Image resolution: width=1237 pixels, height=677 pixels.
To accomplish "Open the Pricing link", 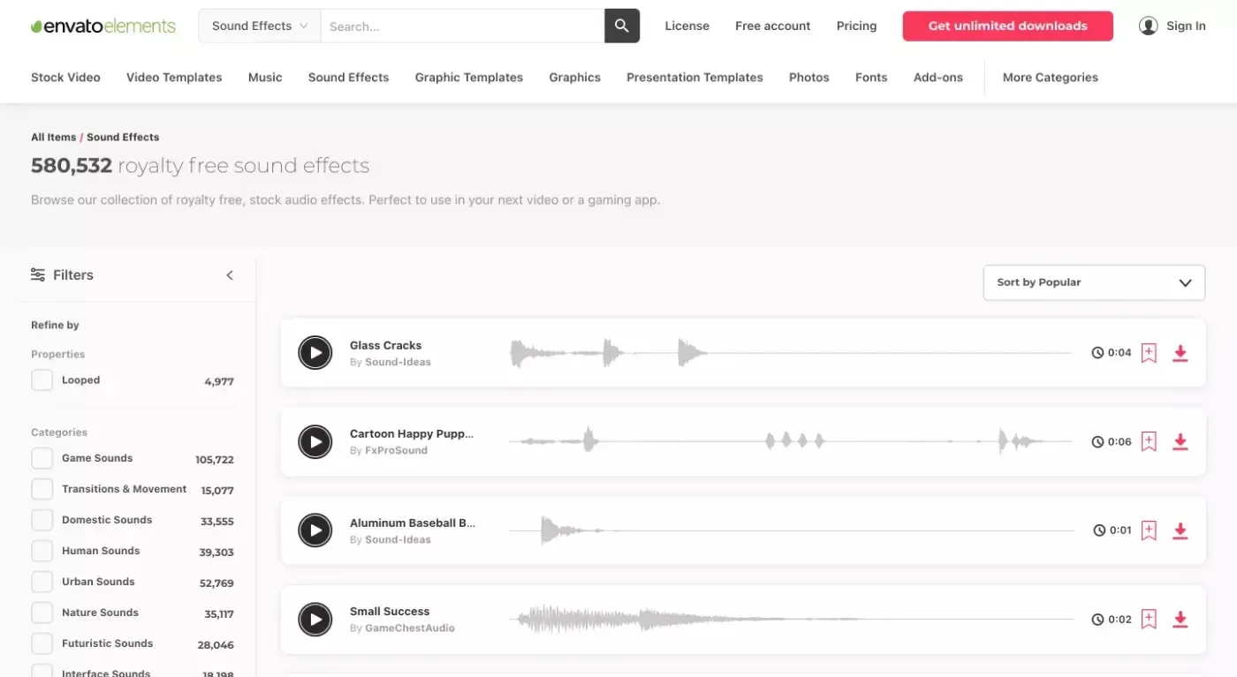I will click(857, 26).
